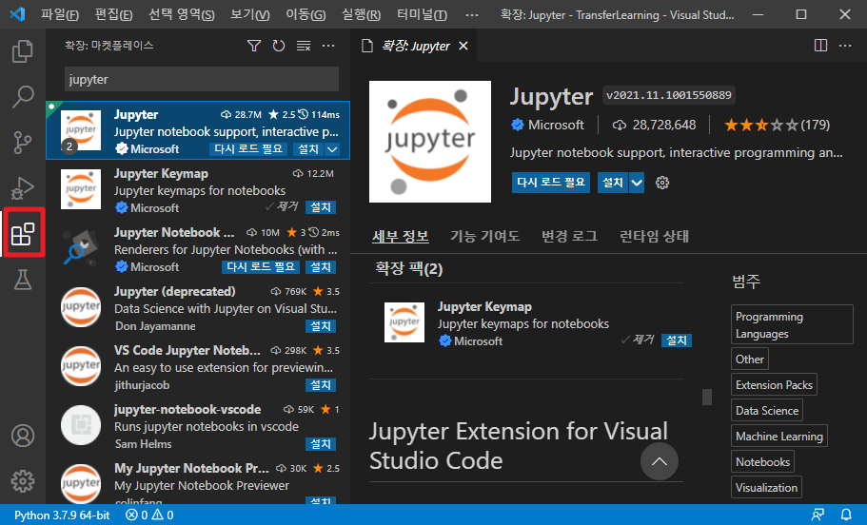Open the 선택 영역 menu
The width and height of the screenshot is (867, 525).
pos(182,15)
